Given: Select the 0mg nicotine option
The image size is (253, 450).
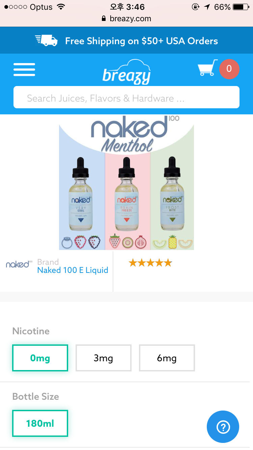Looking at the screenshot, I should pyautogui.click(x=40, y=358).
